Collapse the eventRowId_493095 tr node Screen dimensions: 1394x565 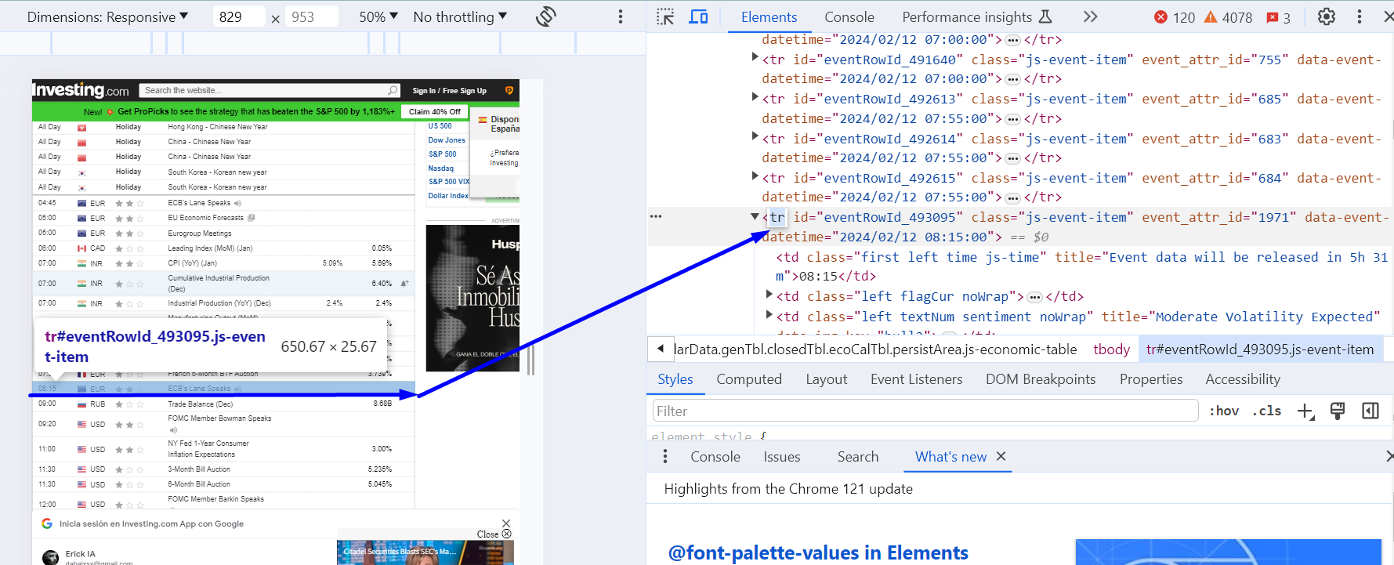pyautogui.click(x=755, y=216)
